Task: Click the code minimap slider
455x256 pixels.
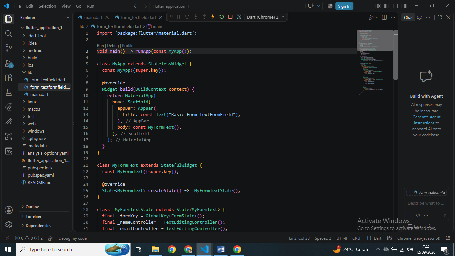Action: coord(375,40)
